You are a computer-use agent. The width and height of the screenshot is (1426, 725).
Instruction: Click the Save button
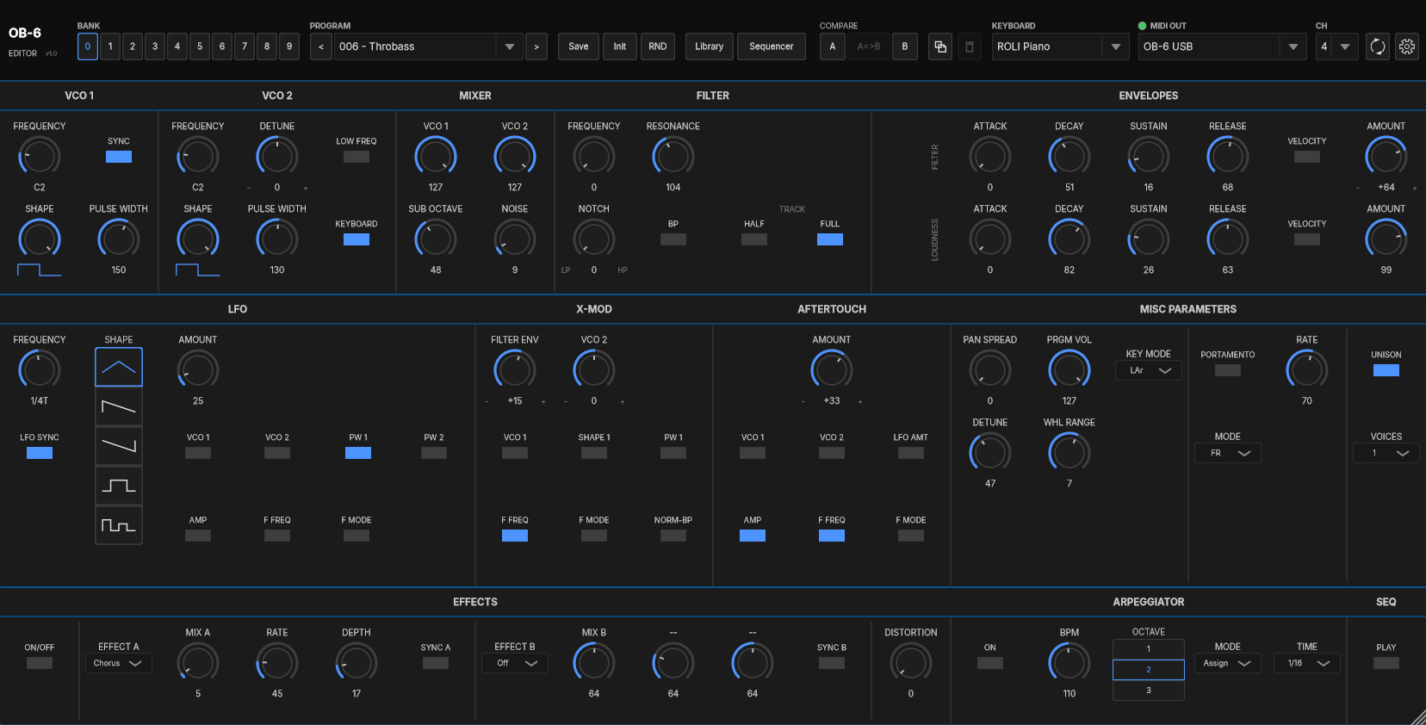(x=579, y=46)
